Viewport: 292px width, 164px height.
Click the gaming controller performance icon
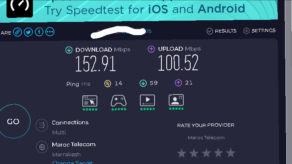coord(118,101)
